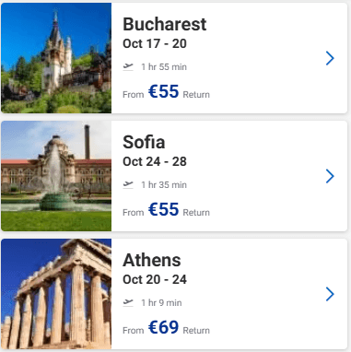Expand Athens deal with the chevron arrow

click(x=330, y=294)
